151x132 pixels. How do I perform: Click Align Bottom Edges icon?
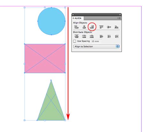click(x=116, y=27)
